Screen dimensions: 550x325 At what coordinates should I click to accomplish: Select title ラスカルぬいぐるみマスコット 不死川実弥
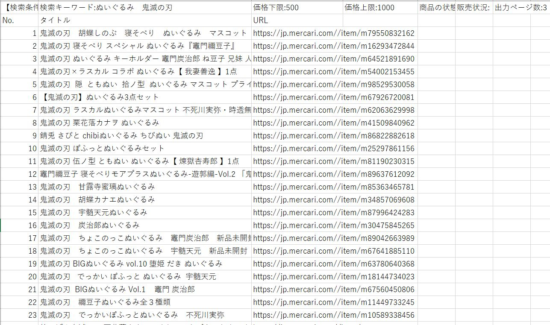point(145,110)
